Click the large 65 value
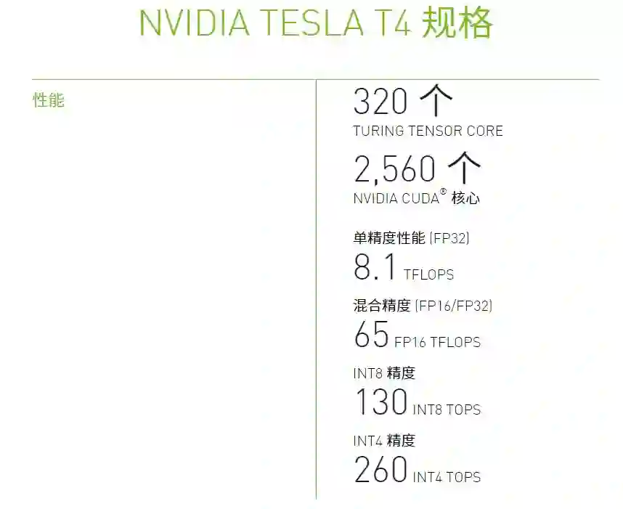 (x=371, y=335)
